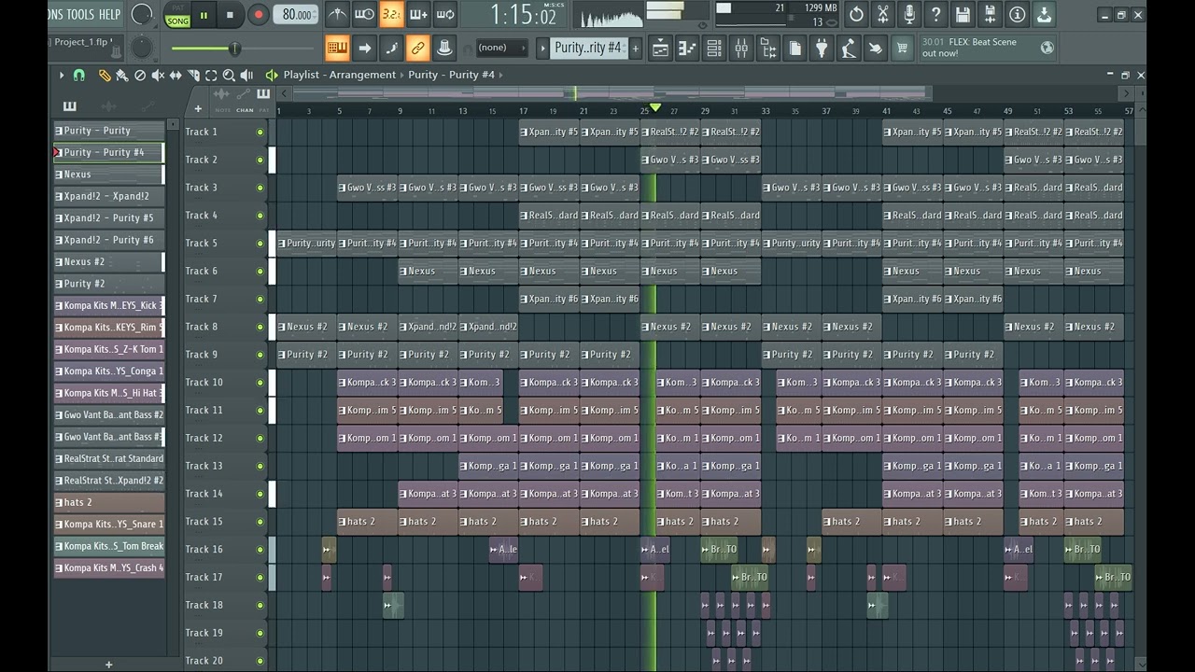Click playlist horizontal scroll right arrow
The image size is (1195, 672).
coord(1128,93)
